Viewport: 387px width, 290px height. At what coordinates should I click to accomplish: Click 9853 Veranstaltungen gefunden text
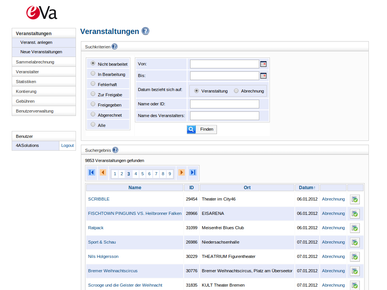tap(115, 160)
